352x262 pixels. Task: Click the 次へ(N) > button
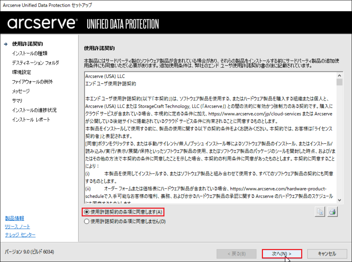point(282,254)
